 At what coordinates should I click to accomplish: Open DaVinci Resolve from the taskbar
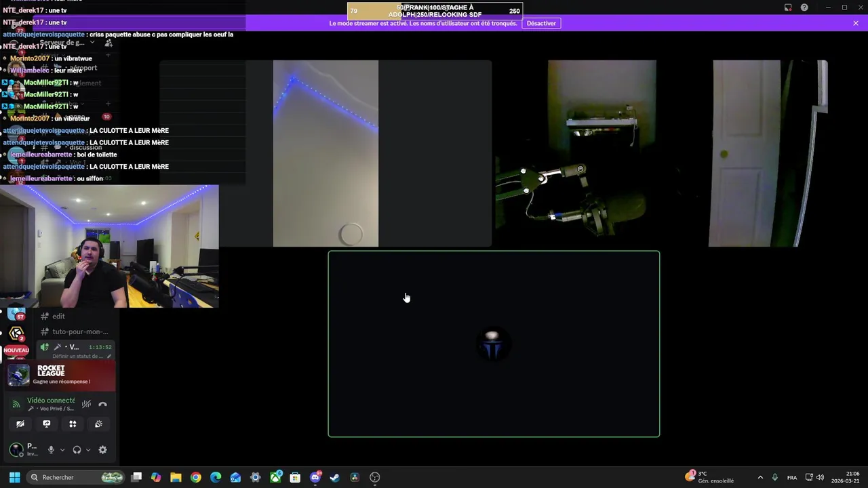[355, 477]
